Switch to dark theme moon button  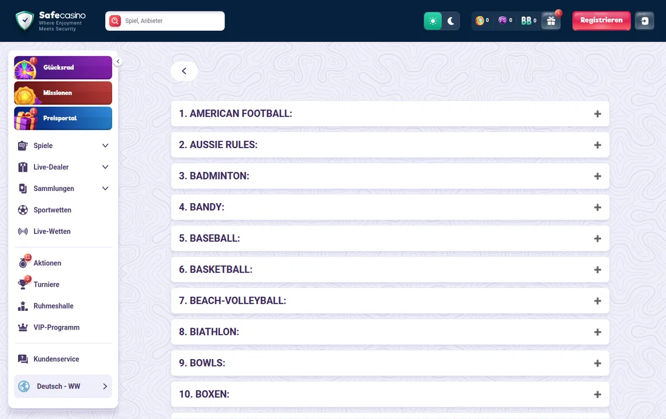[x=450, y=21]
